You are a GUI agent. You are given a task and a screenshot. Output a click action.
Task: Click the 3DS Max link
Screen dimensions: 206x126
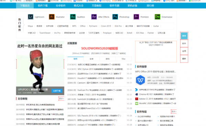coord(140,33)
